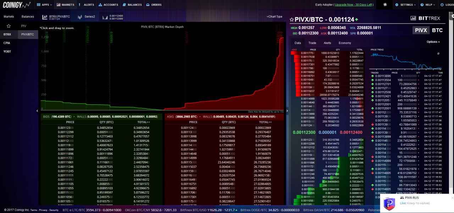Open the Chart Type dropdown

[x=275, y=17]
